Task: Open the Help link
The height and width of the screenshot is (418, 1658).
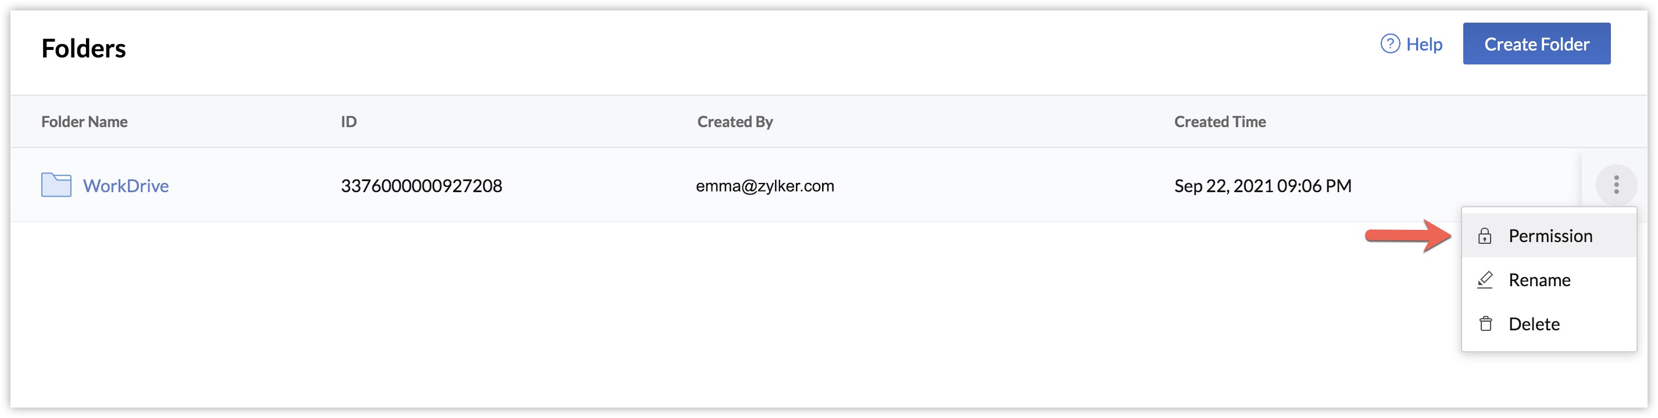Action: click(x=1424, y=44)
